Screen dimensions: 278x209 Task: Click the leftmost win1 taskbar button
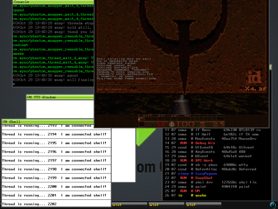point(129,205)
